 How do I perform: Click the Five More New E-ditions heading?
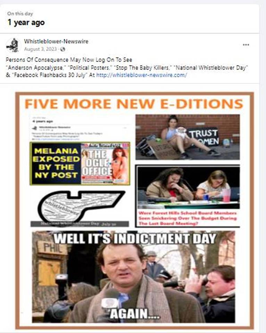tap(134, 104)
